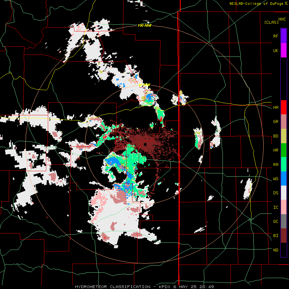Click the 100 NMI range ring label
Image resolution: width=289 pixels, height=289 pixels.
coord(144,25)
